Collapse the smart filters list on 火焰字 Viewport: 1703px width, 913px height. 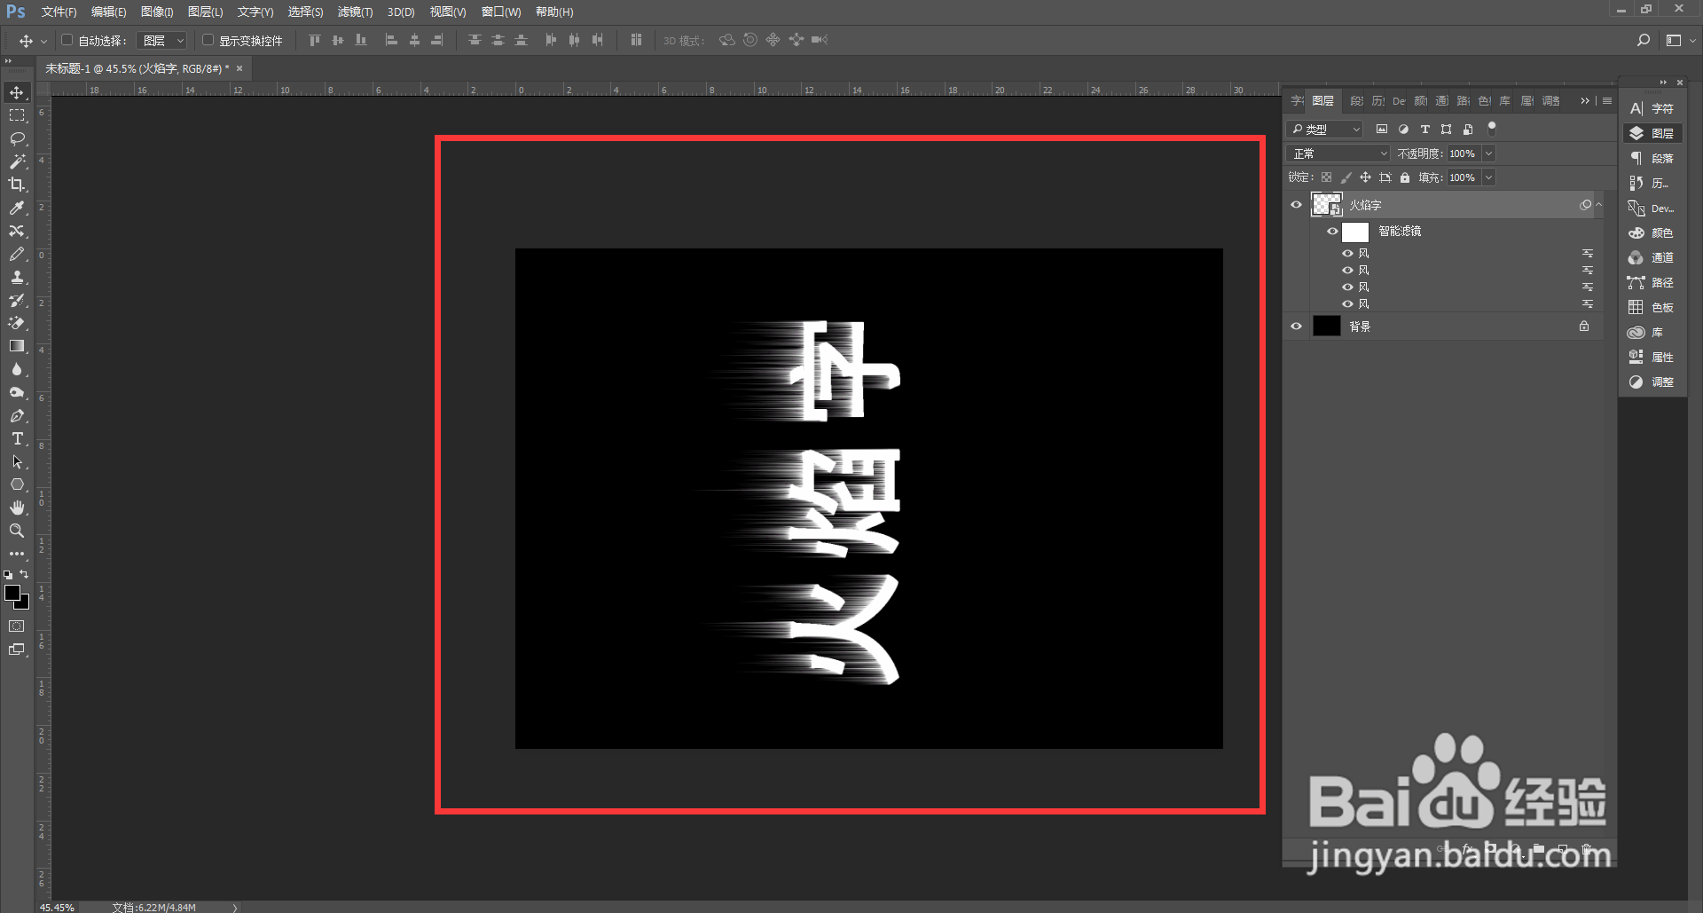[1599, 204]
